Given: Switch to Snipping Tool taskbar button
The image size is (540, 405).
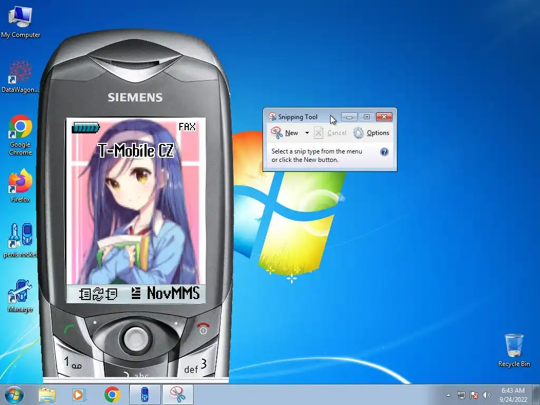Looking at the screenshot, I should point(177,394).
